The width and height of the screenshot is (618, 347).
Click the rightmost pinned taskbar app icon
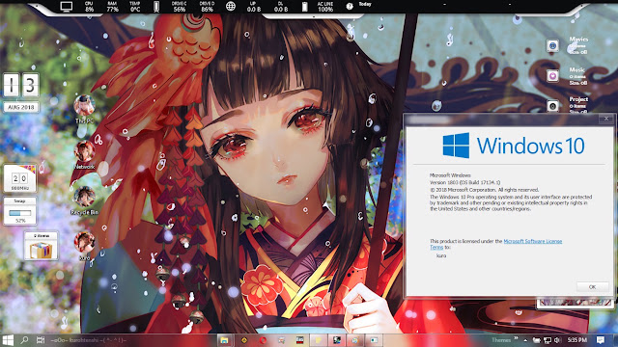tap(374, 340)
